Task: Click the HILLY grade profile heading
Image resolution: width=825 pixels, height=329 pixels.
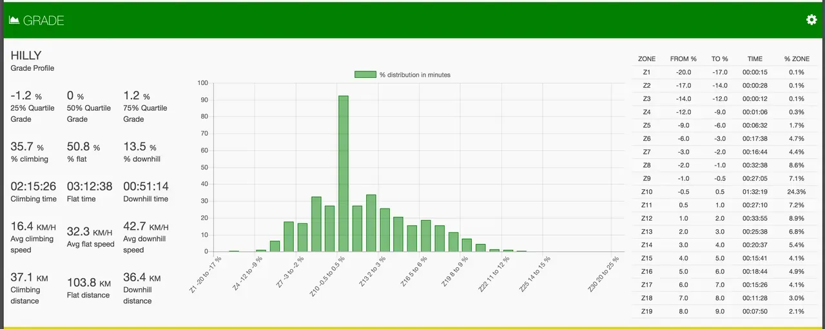Action: pyautogui.click(x=26, y=56)
